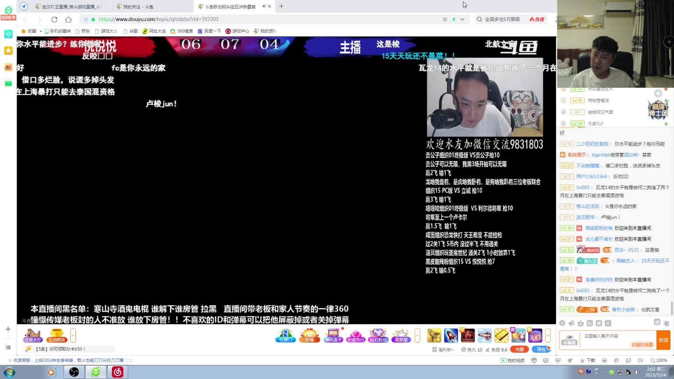Expand the arrow after 造梦屋 activities
Viewport: 674px width, 379px height.
417,336
